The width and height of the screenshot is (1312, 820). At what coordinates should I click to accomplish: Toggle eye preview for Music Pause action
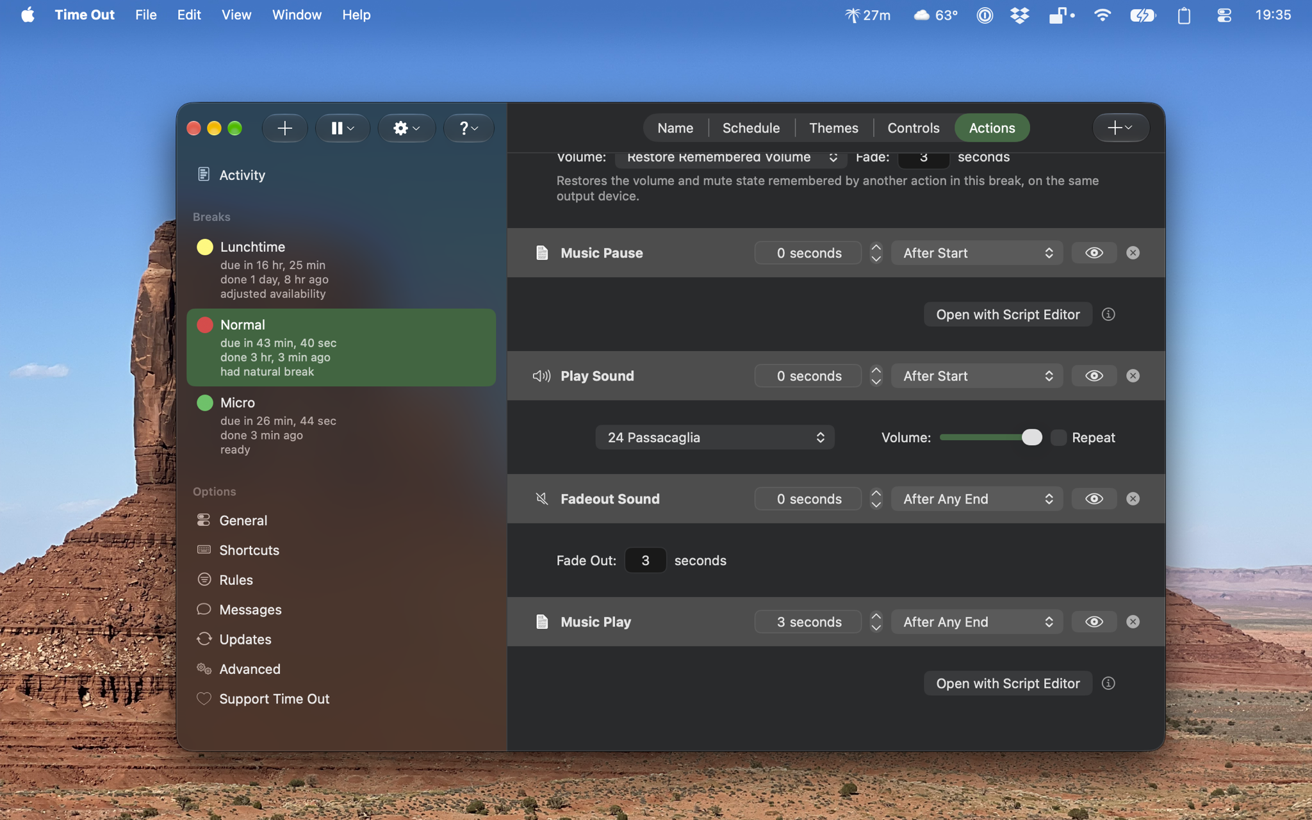pyautogui.click(x=1094, y=253)
